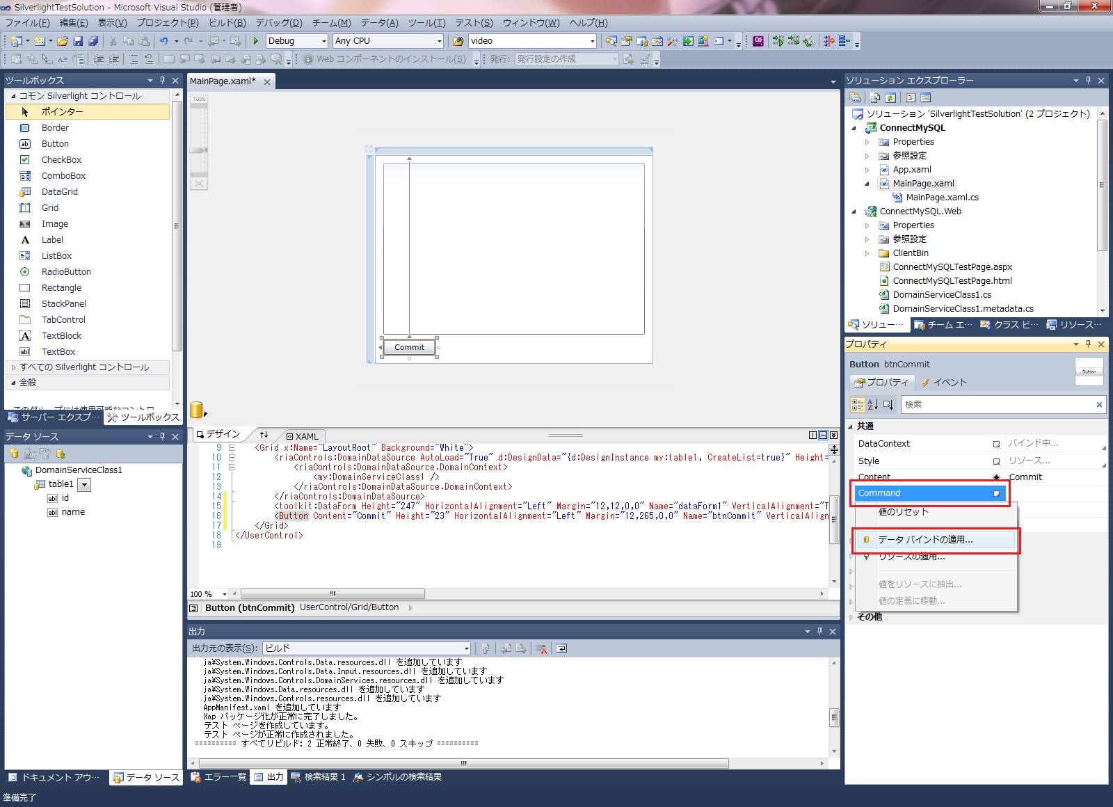Select DomainServiceClass1.cs in Solution Explorer
The image size is (1113, 807).
tap(941, 295)
